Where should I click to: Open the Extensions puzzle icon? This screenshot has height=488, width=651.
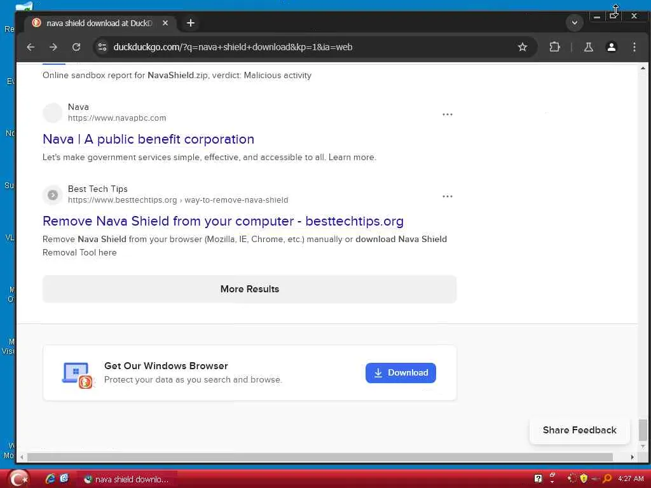554,47
